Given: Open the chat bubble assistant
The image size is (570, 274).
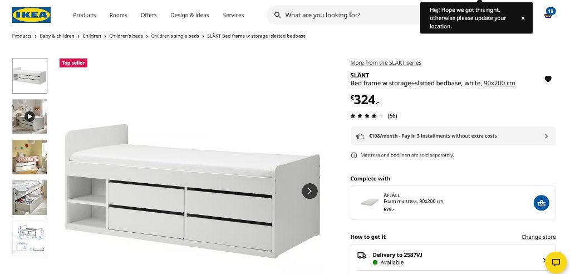Looking at the screenshot, I should 556,262.
